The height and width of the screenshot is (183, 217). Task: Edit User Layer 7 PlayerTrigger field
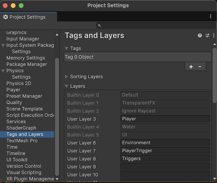(165, 150)
